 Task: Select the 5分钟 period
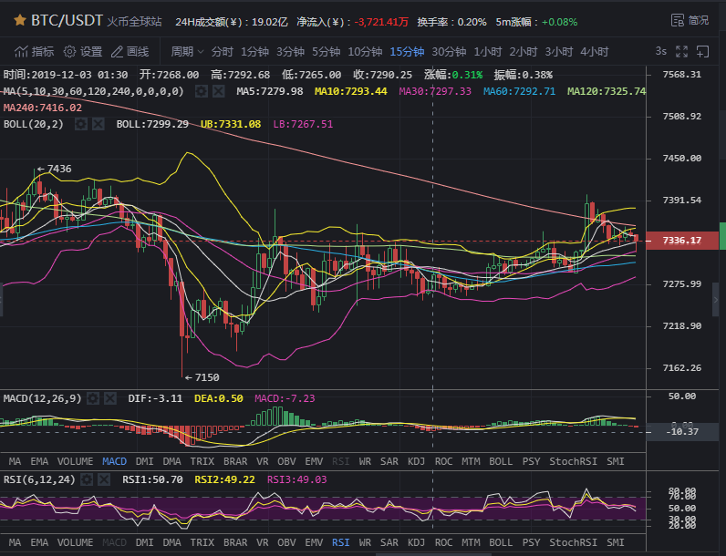[x=326, y=52]
